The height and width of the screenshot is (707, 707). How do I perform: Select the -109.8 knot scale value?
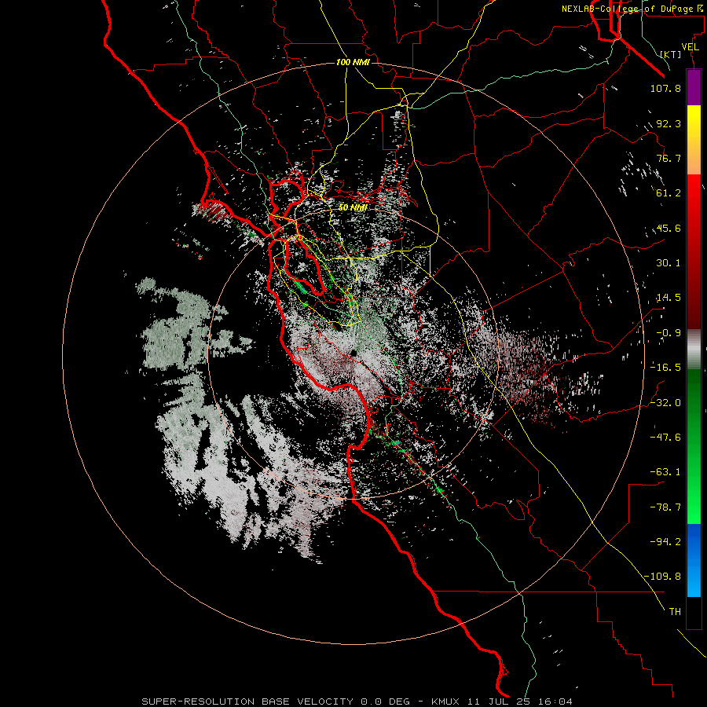pos(662,577)
